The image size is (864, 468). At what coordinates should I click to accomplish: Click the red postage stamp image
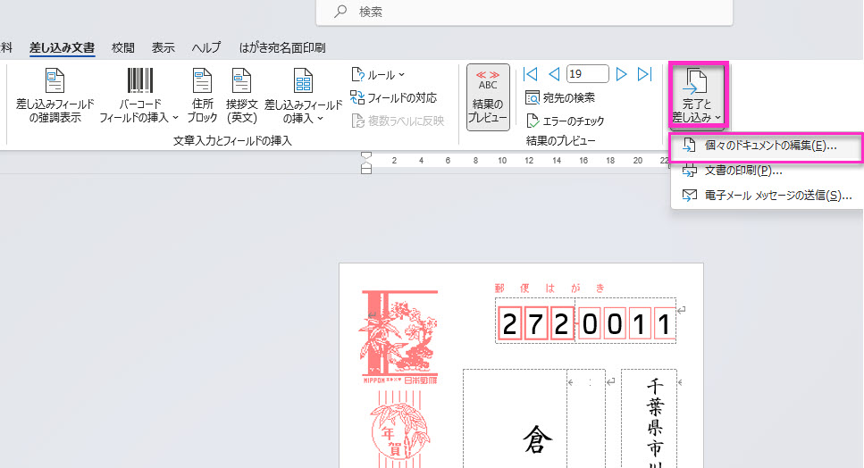tap(399, 337)
